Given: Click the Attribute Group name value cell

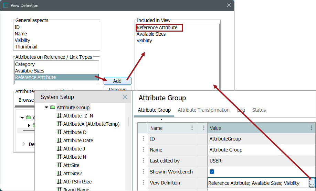Looking at the screenshot, I should pyautogui.click(x=261, y=150).
